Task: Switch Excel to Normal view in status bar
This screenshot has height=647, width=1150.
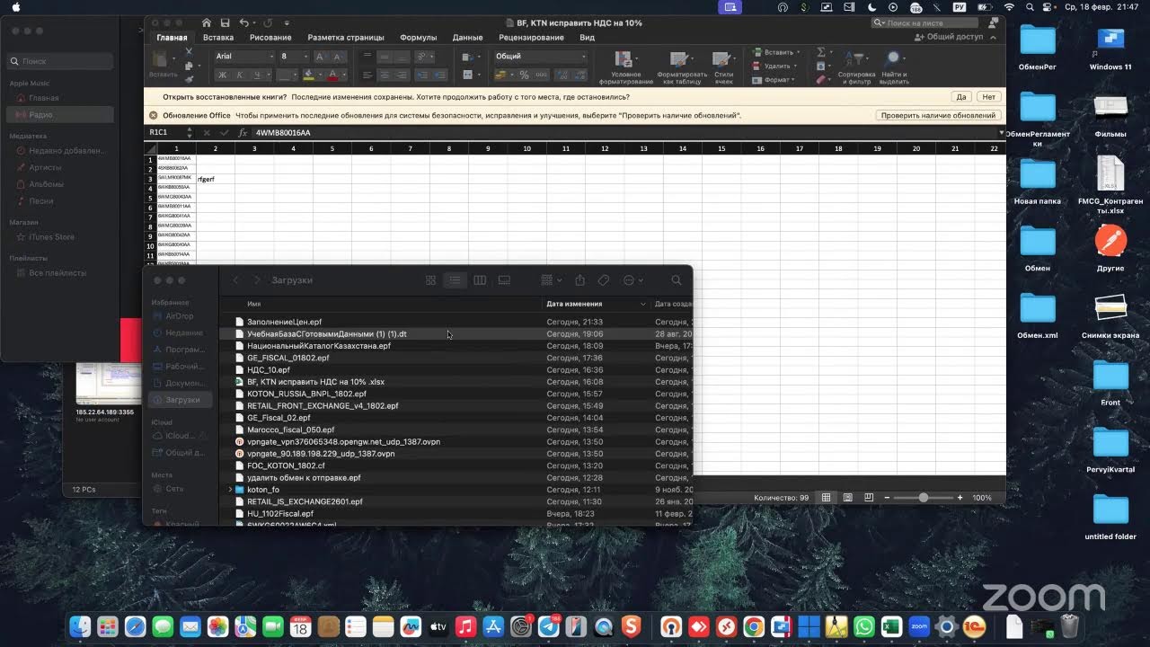Action: coord(826,498)
